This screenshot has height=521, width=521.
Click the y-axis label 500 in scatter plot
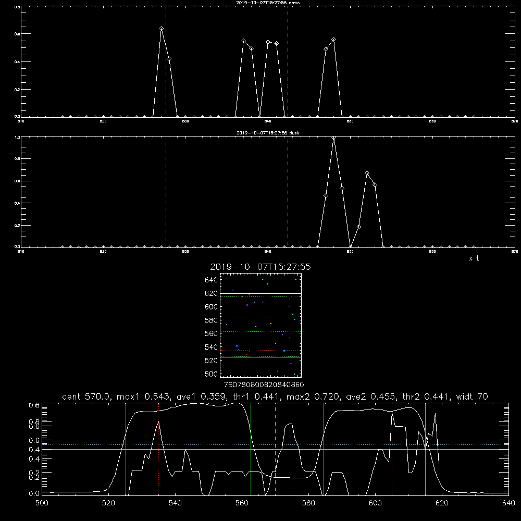[211, 374]
